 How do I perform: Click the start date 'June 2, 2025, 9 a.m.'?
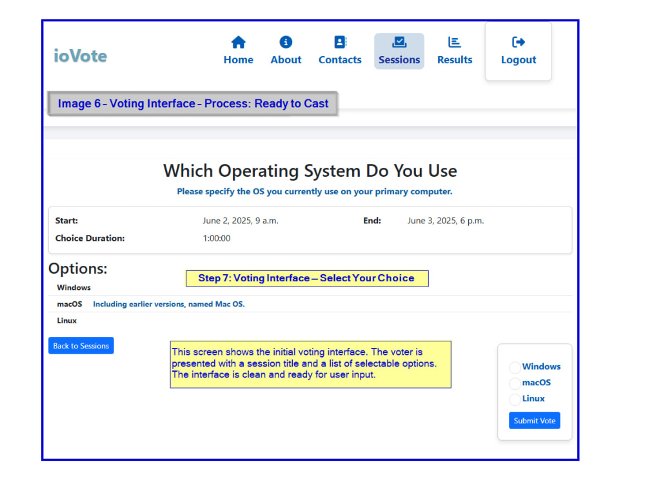click(x=240, y=221)
